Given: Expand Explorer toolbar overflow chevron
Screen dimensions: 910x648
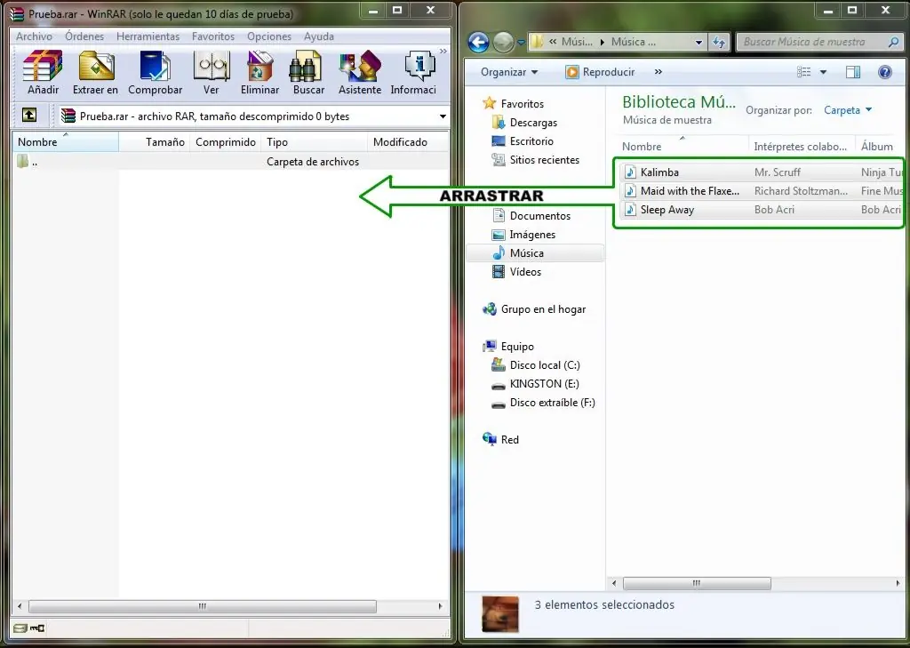Looking at the screenshot, I should point(659,72).
